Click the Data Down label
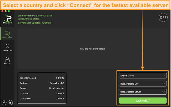Viewport: 171px width, 107px height. click(x=25, y=99)
